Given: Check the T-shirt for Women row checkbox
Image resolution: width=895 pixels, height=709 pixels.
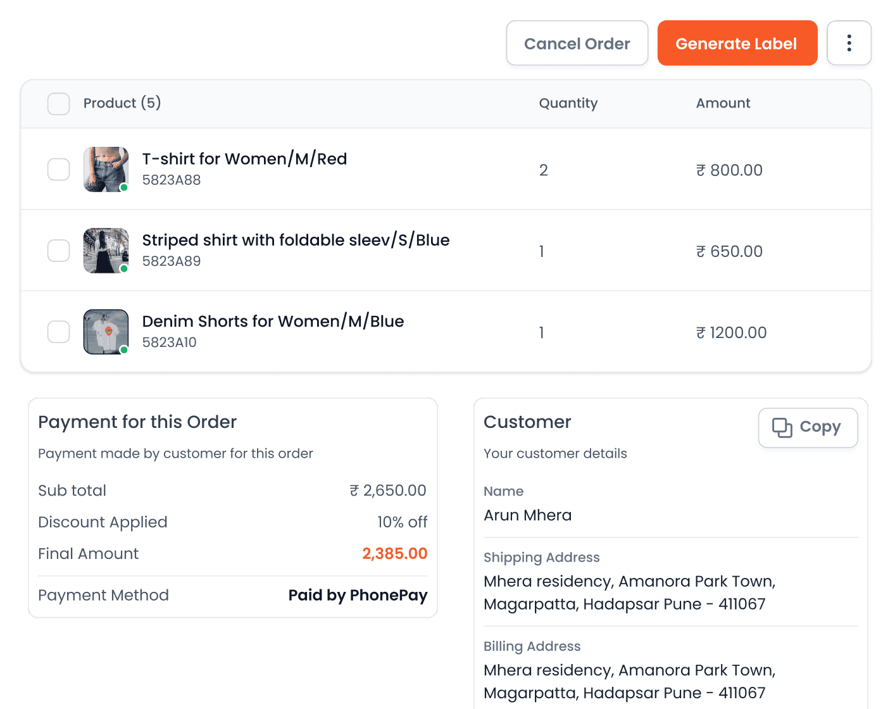Looking at the screenshot, I should pyautogui.click(x=59, y=169).
